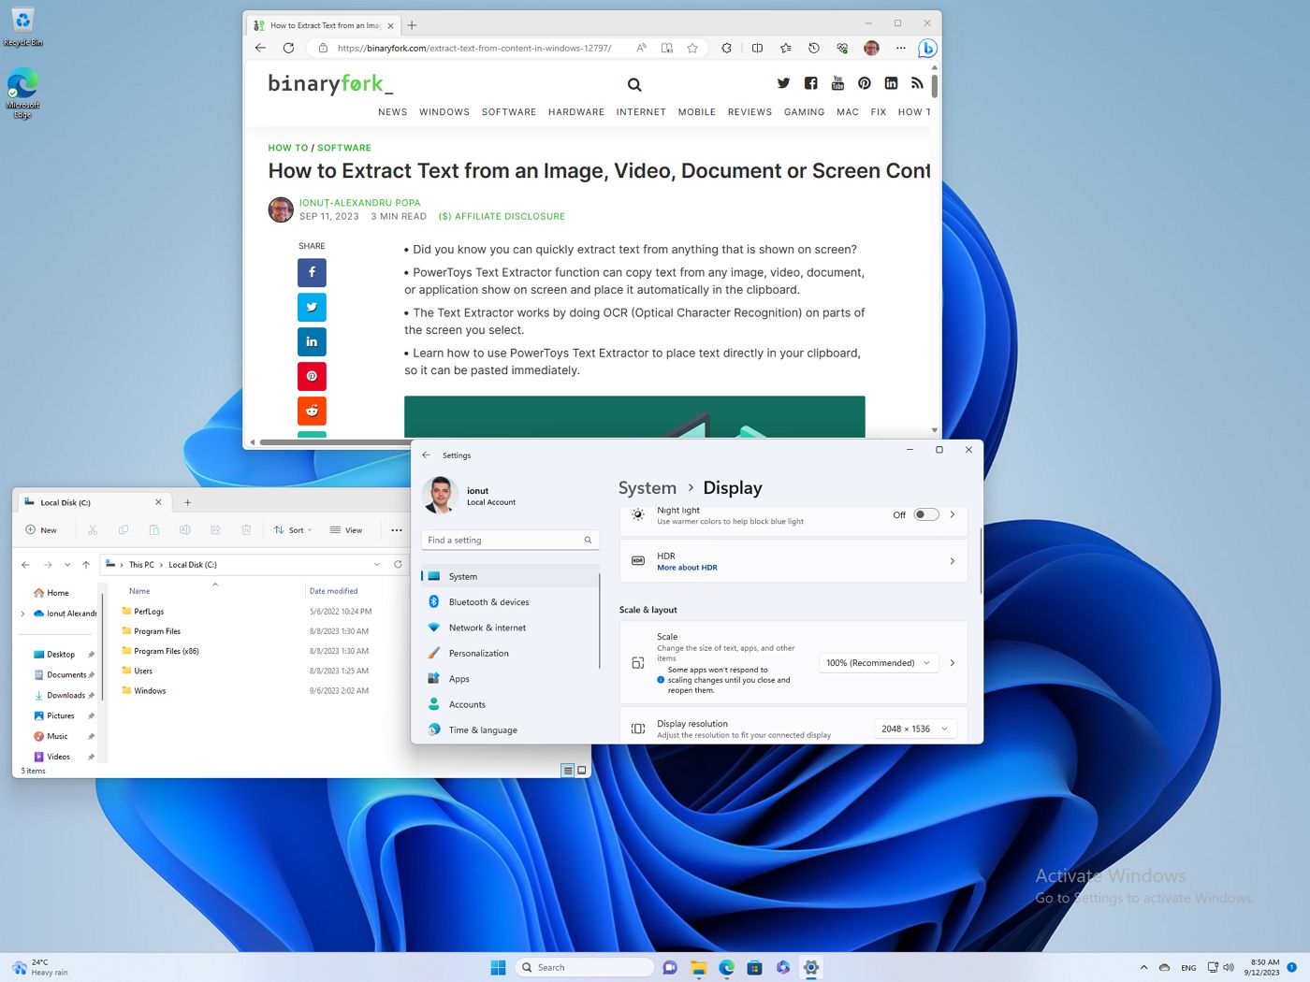Share the article on Twitter
This screenshot has width=1310, height=982.
tap(312, 307)
